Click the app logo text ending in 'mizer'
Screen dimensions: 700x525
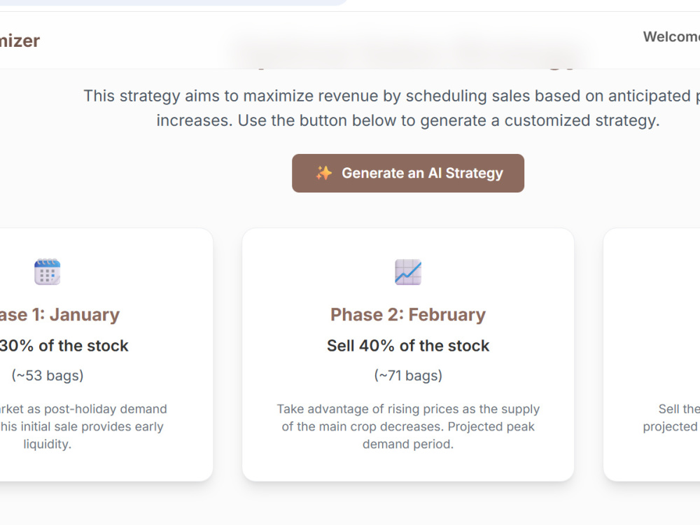(x=20, y=41)
